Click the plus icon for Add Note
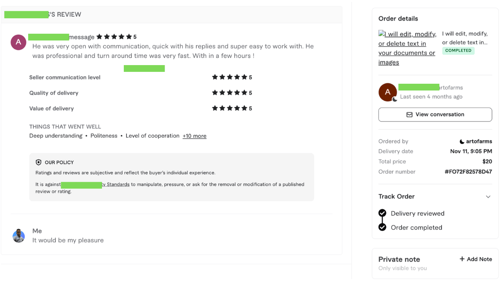This screenshot has width=500, height=281. pyautogui.click(x=462, y=259)
